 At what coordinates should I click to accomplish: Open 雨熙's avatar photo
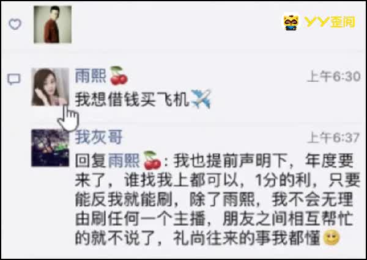[x=50, y=87]
